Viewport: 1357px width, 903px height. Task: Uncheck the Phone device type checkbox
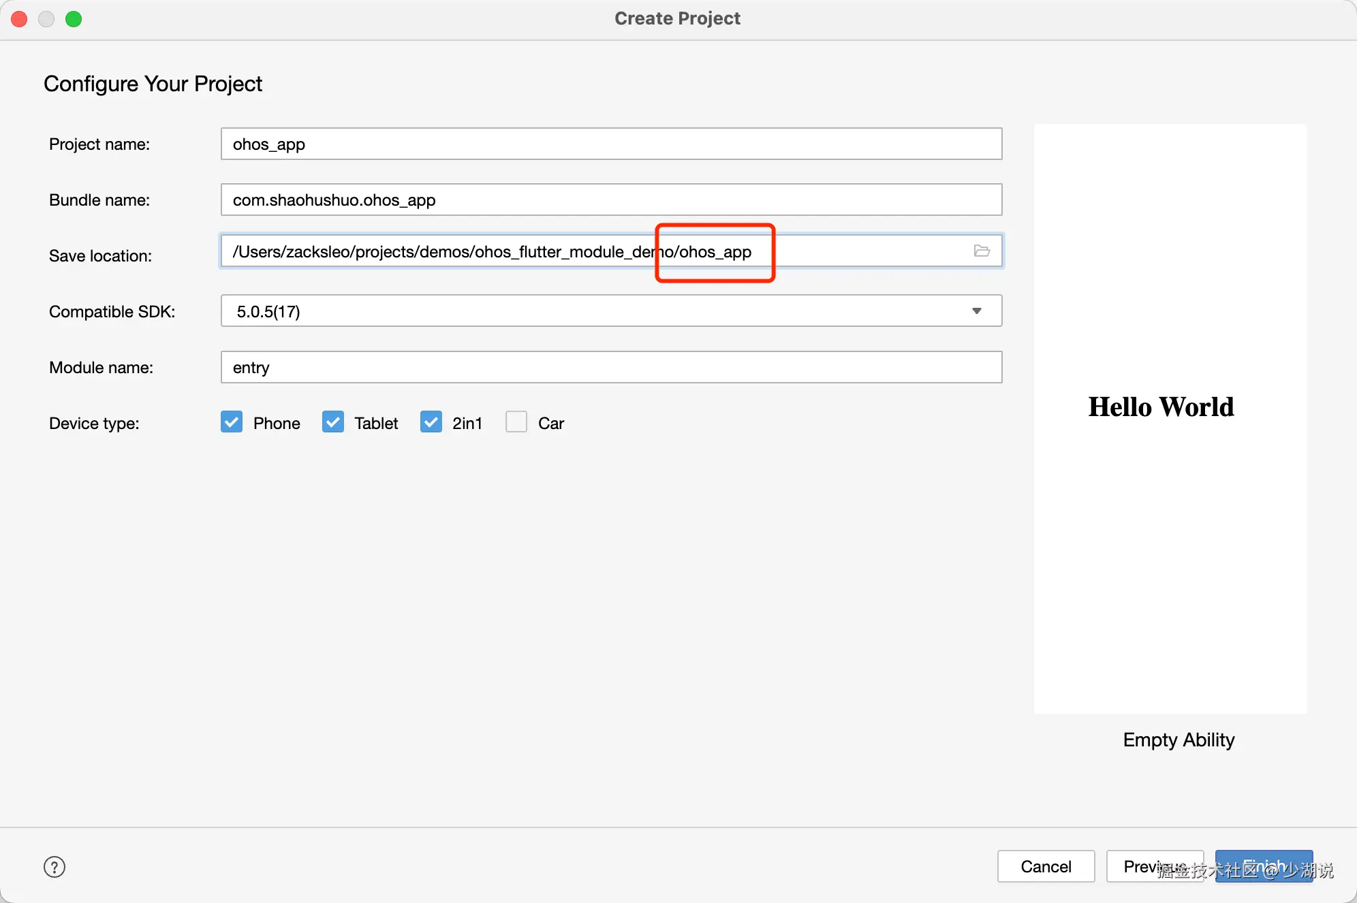[x=232, y=422]
